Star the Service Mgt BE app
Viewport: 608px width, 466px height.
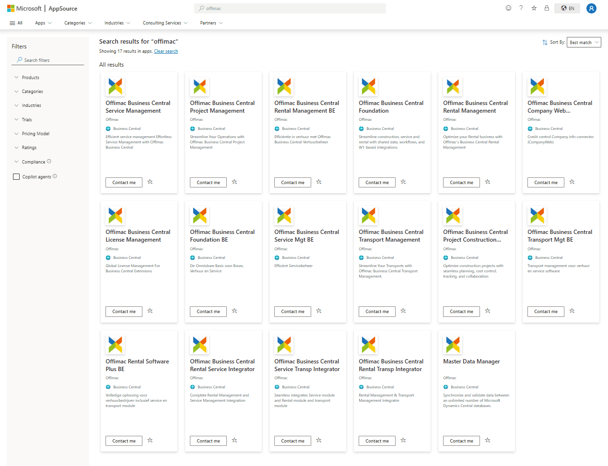(x=319, y=311)
